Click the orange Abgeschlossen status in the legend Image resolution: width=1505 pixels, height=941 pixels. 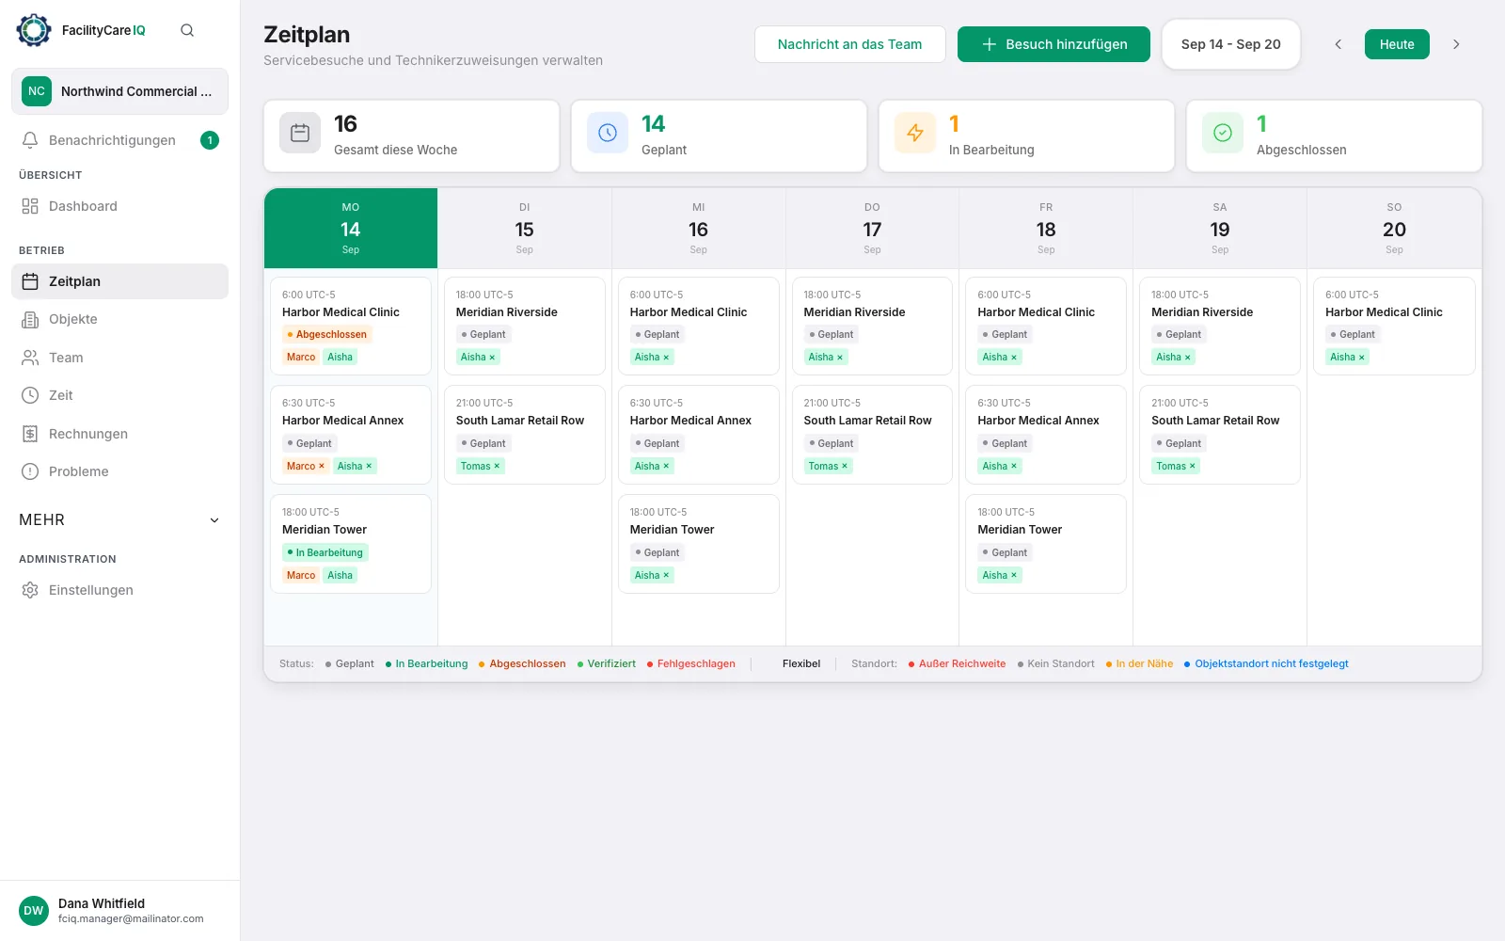pyautogui.click(x=522, y=663)
